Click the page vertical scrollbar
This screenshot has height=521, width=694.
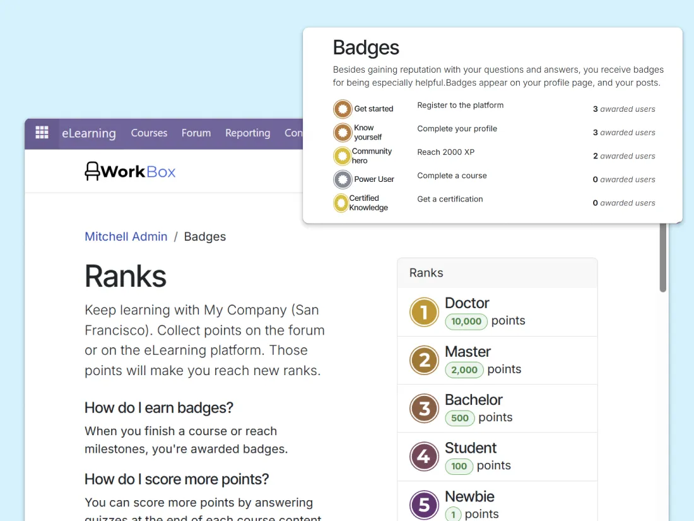663,259
